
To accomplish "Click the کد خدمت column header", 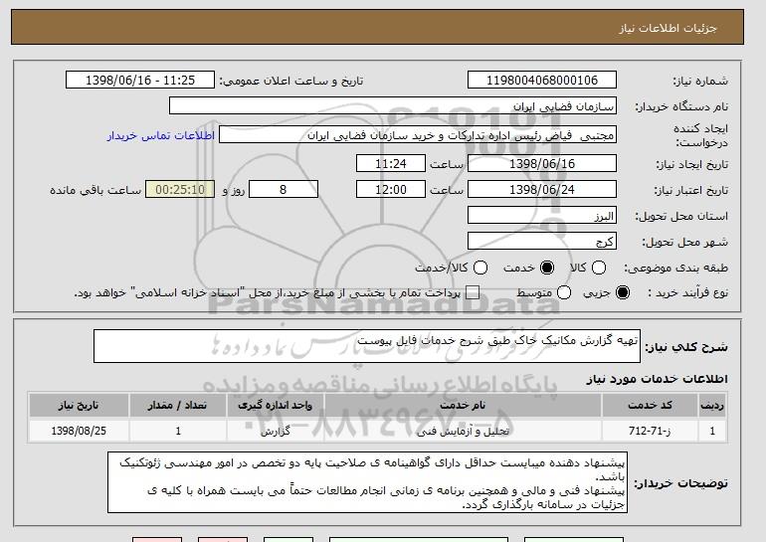I will tap(650, 406).
